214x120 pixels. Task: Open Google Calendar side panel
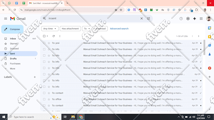point(210,28)
